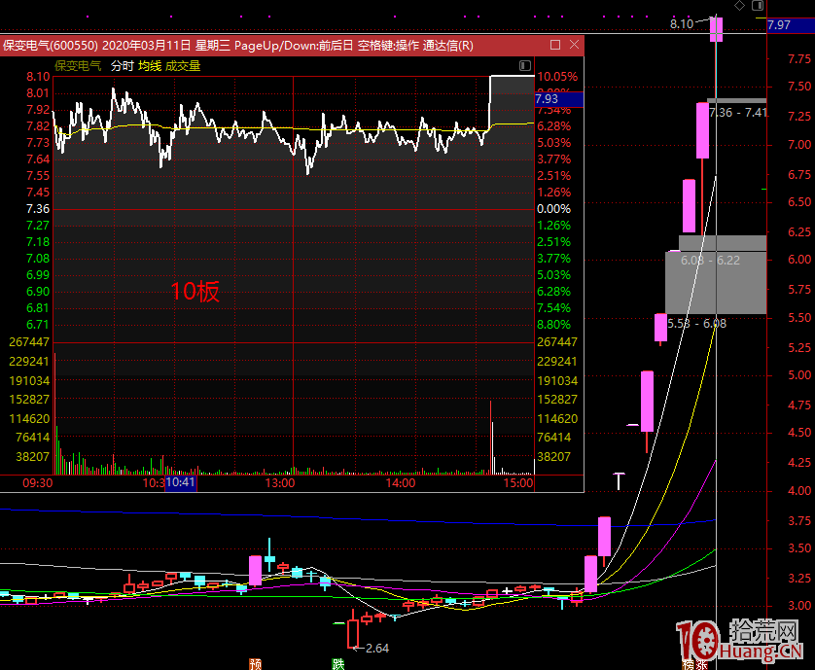
Task: Click the diamond marker icon at top right
Action: click(x=739, y=6)
